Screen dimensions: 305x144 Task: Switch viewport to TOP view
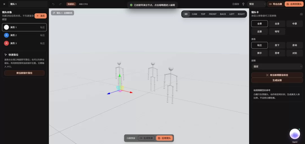pyautogui.click(x=203, y=14)
